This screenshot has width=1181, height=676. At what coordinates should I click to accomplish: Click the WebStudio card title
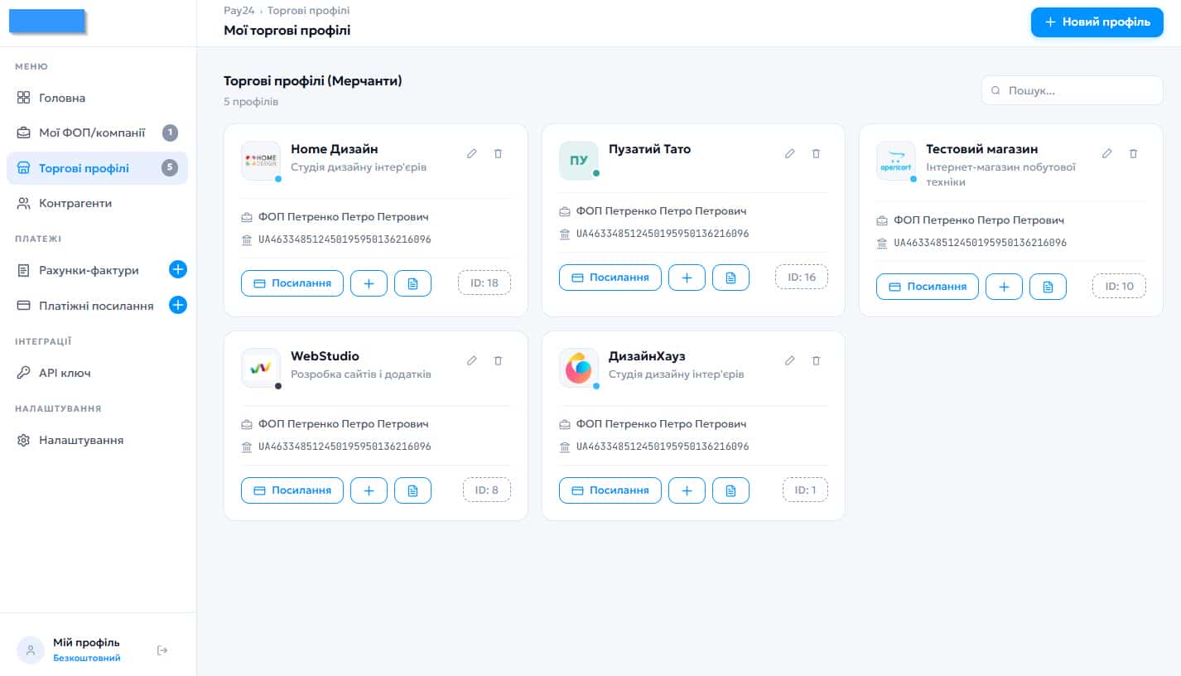pyautogui.click(x=325, y=356)
